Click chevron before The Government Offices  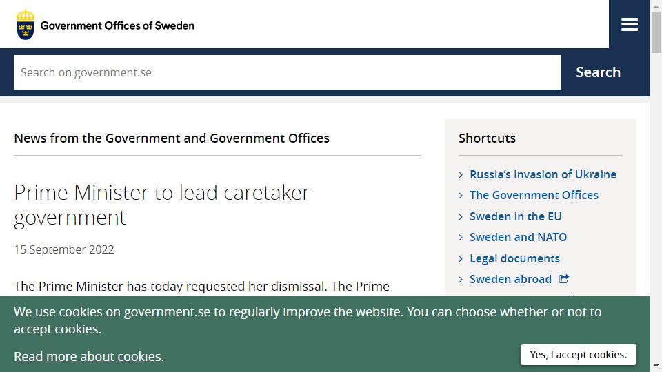[461, 195]
